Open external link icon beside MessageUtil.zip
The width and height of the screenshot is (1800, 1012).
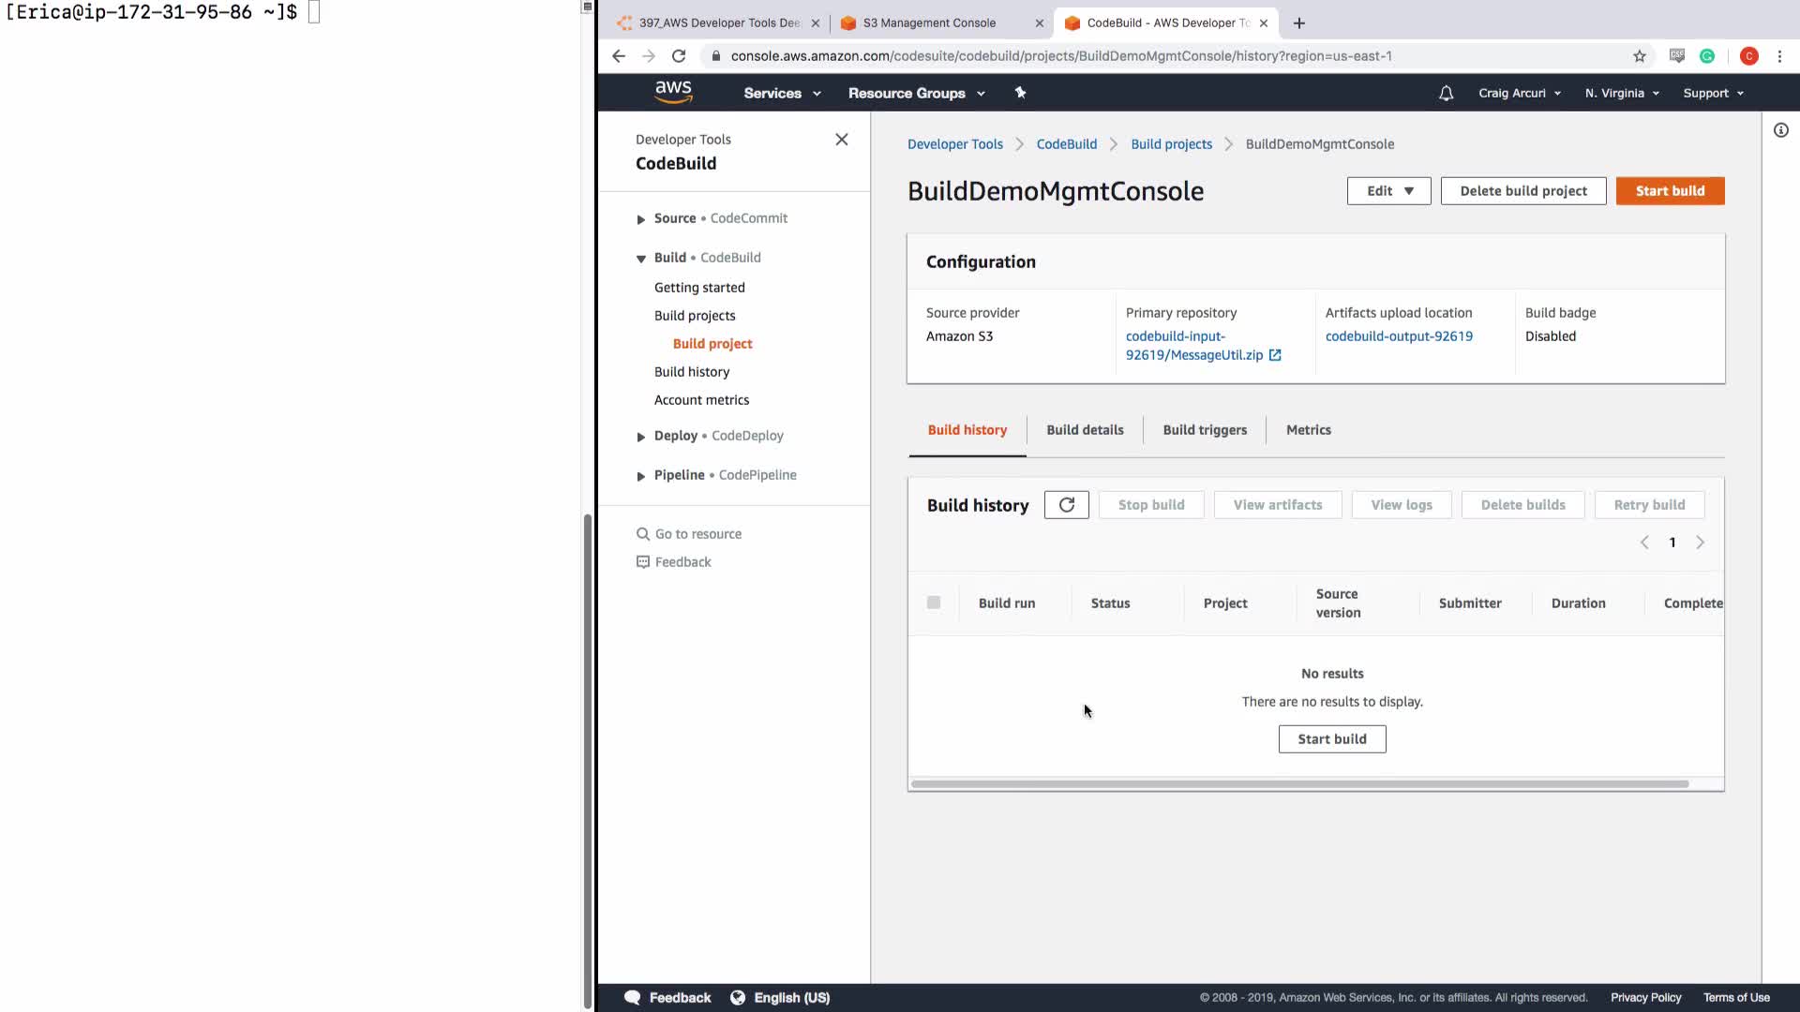tap(1275, 355)
